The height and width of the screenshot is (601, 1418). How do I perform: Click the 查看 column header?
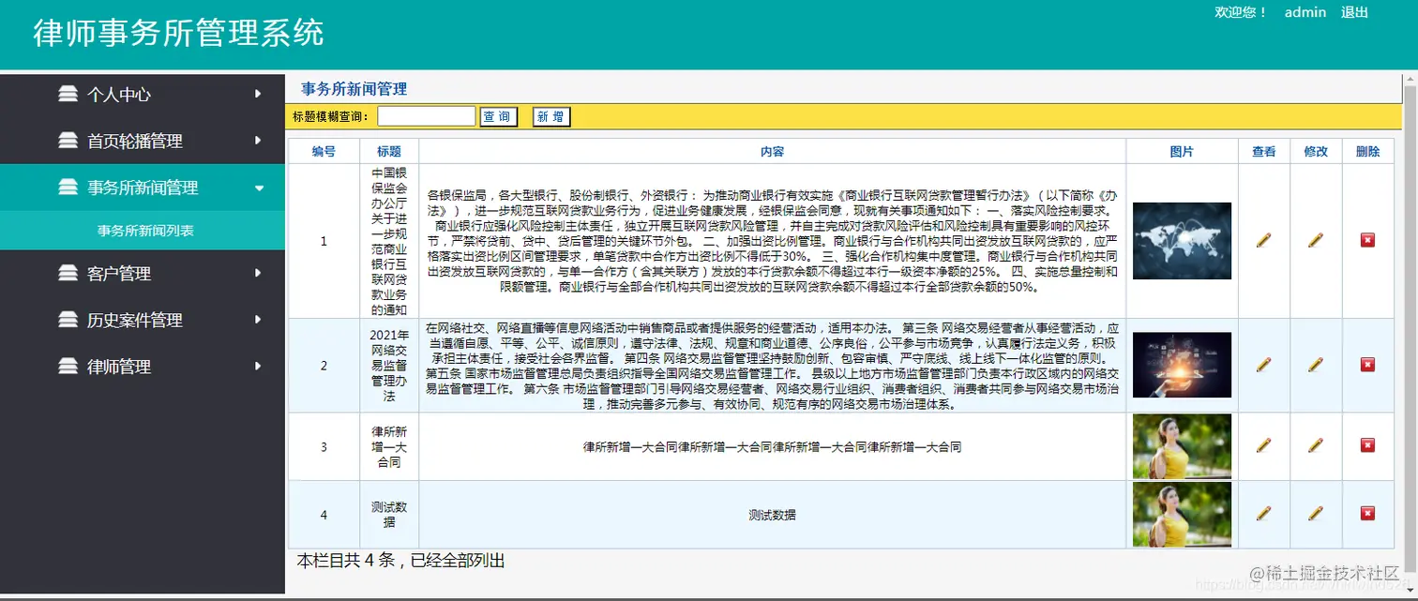coord(1263,152)
